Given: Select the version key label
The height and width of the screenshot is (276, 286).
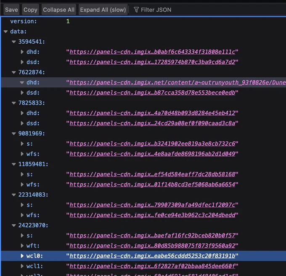Looking at the screenshot, I should [x=24, y=21].
